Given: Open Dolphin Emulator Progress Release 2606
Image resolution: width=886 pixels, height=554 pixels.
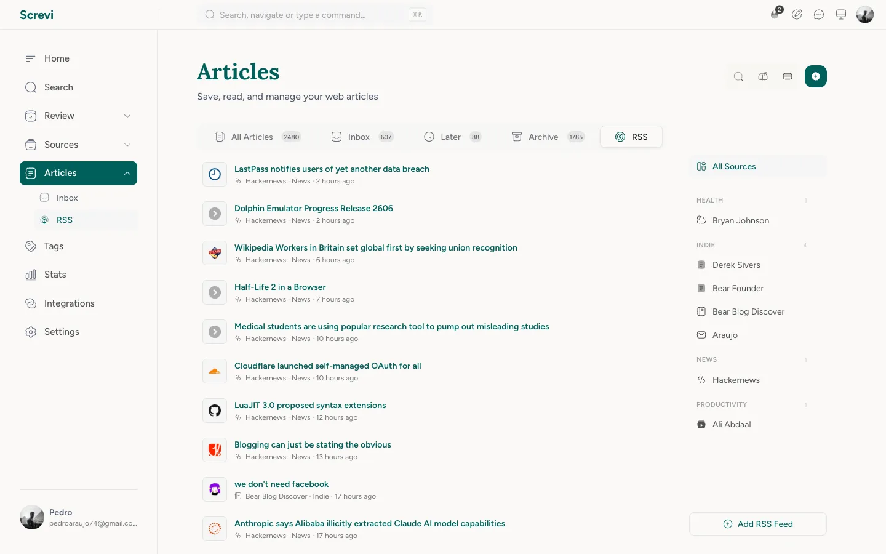Looking at the screenshot, I should 314,208.
